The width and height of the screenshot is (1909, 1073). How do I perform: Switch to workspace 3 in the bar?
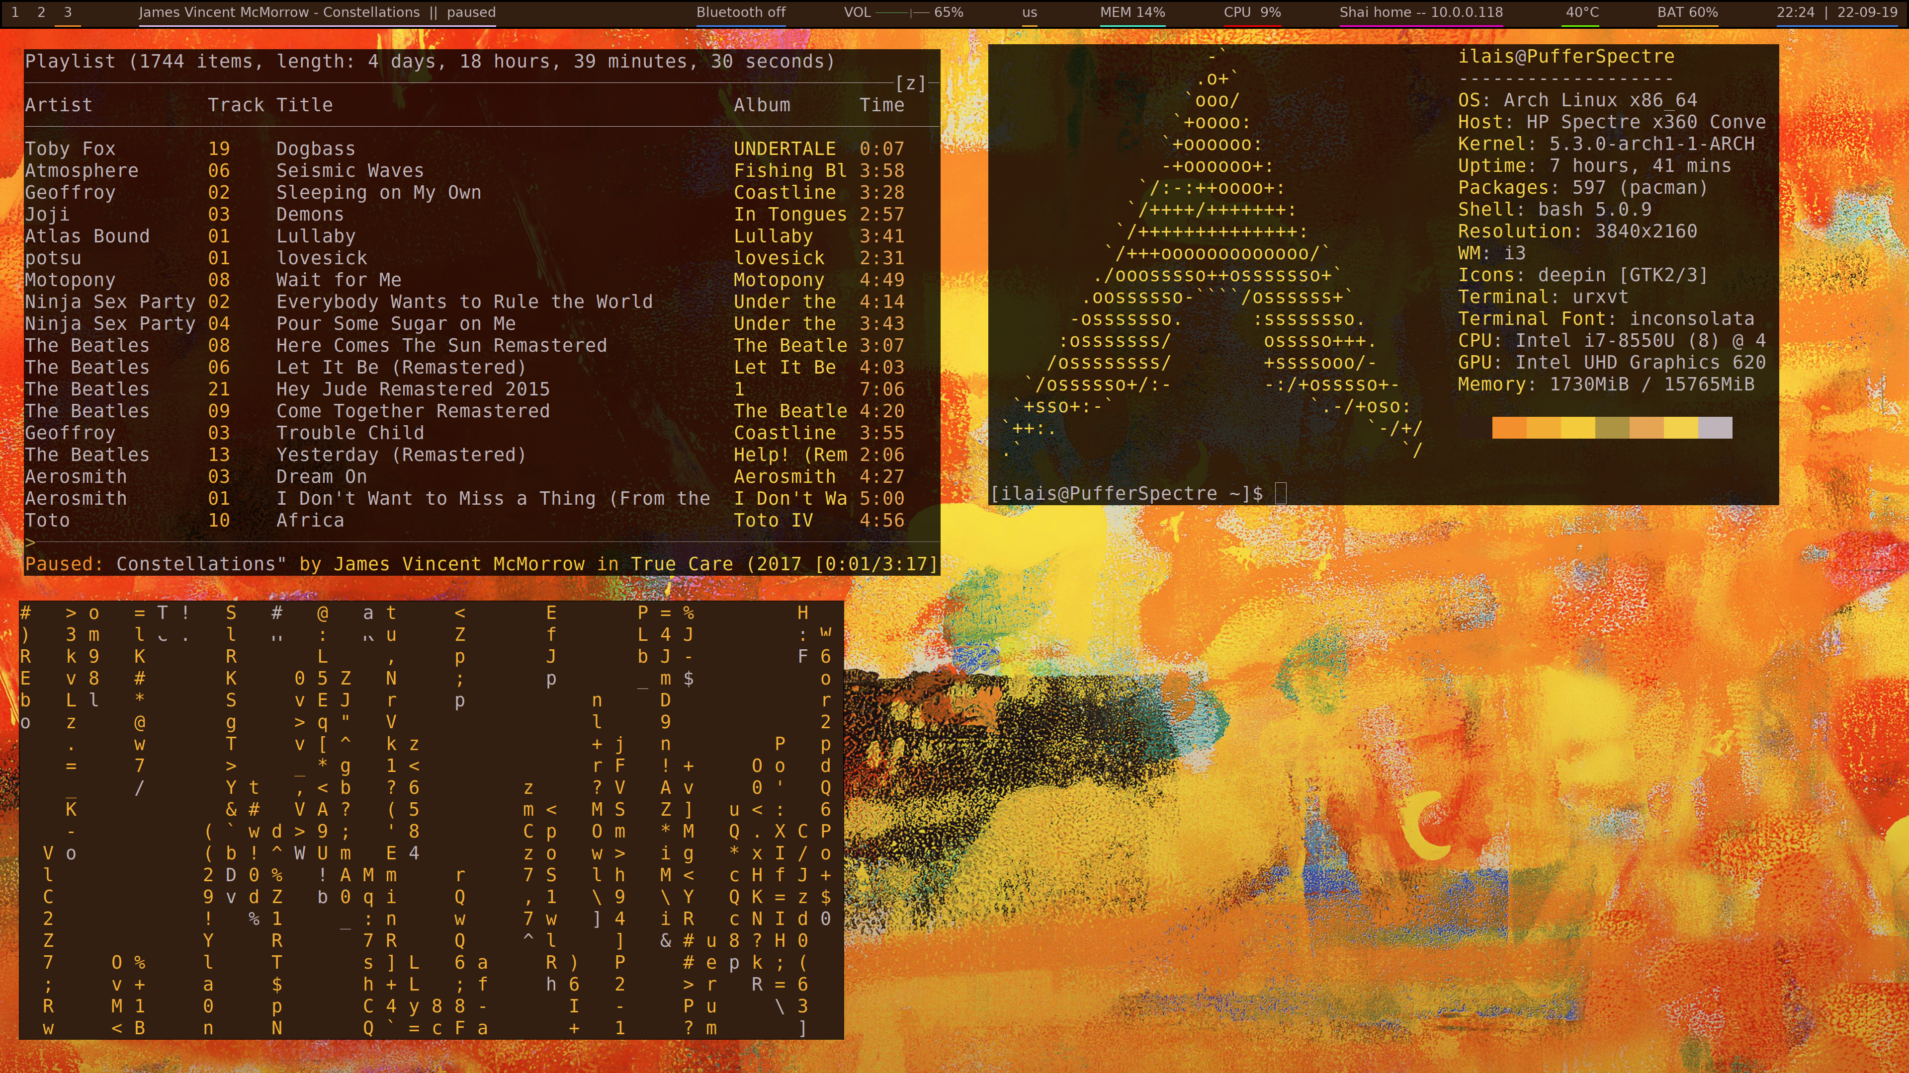(x=68, y=12)
